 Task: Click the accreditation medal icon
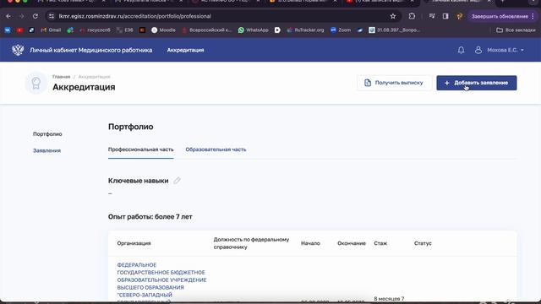[36, 83]
